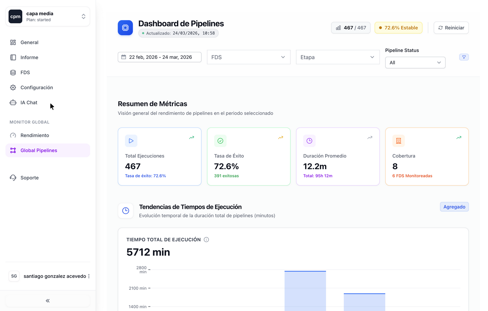
Task: Click the 72.6% Estable status badge
Action: point(398,28)
